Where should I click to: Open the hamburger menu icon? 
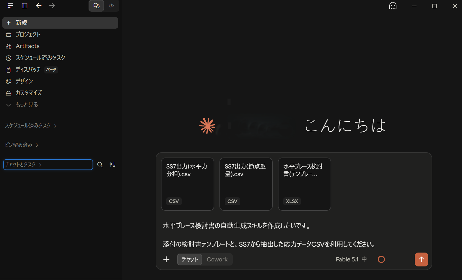point(10,6)
